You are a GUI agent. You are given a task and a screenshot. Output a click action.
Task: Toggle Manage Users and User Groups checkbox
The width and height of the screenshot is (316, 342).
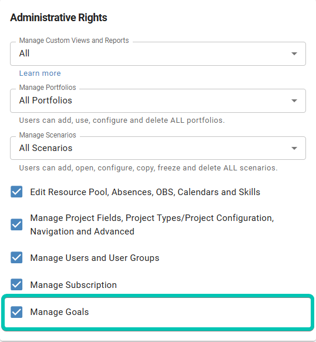pos(16,257)
